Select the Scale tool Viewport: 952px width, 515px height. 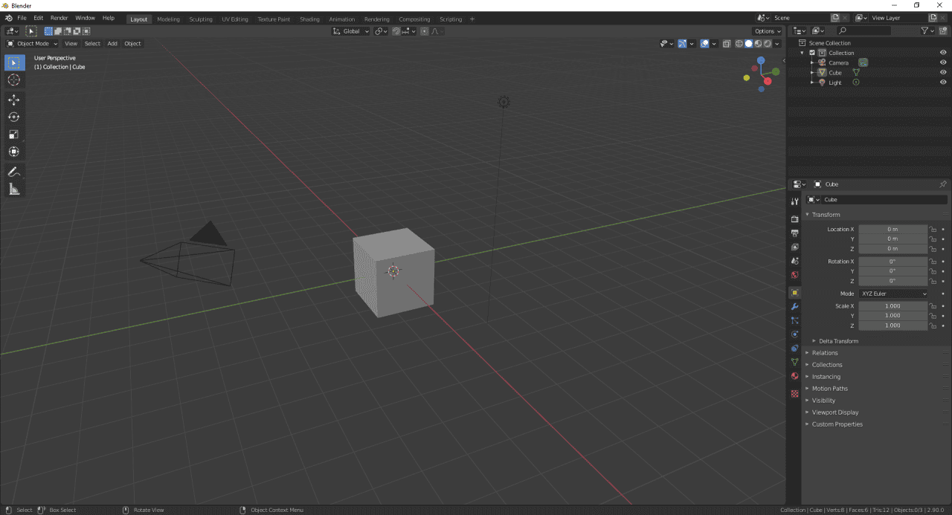pos(13,135)
